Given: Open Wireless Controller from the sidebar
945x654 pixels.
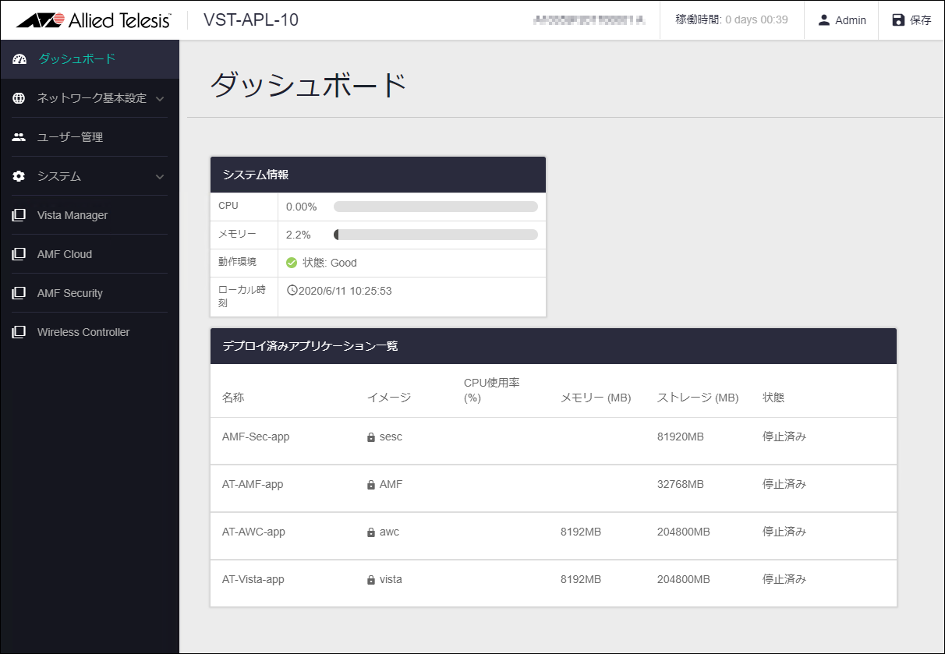Looking at the screenshot, I should (x=90, y=332).
